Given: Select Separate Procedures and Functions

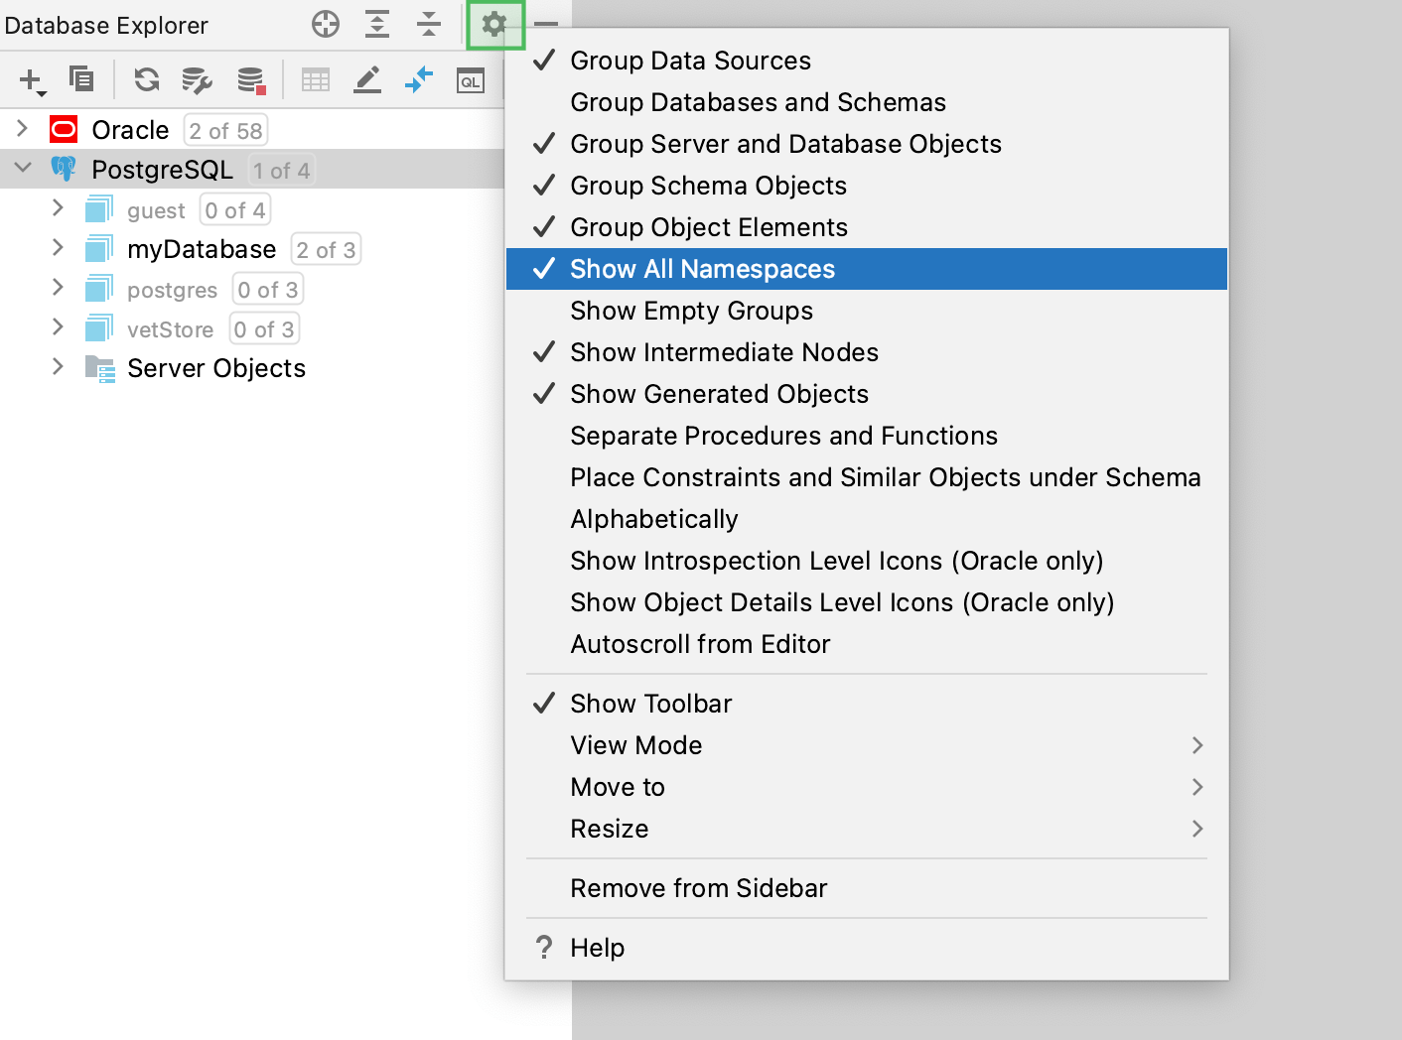Looking at the screenshot, I should tap(867, 436).
